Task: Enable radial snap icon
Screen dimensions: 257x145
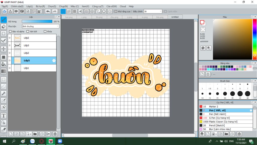Action: coord(86,11)
